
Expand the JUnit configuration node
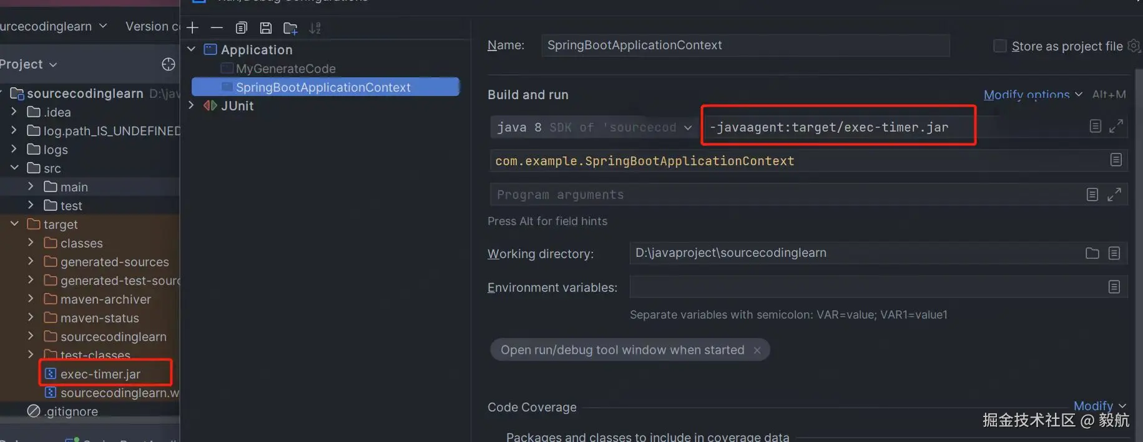click(192, 105)
